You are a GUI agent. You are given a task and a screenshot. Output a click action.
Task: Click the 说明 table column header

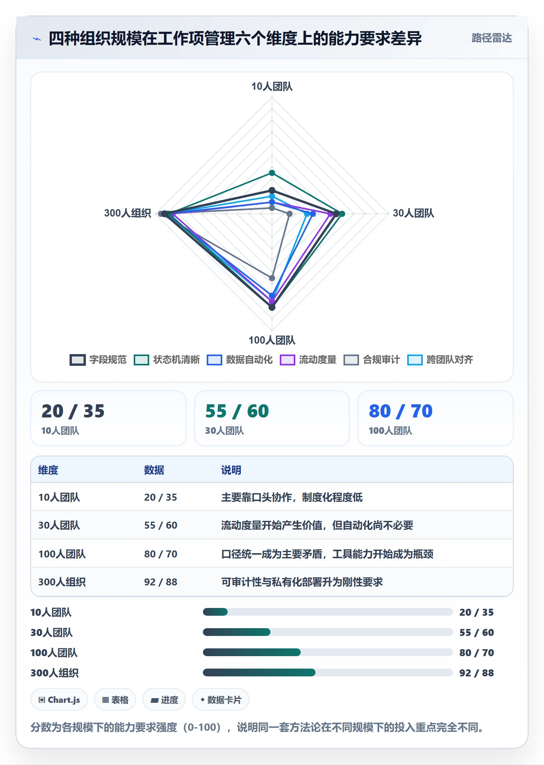click(x=231, y=470)
